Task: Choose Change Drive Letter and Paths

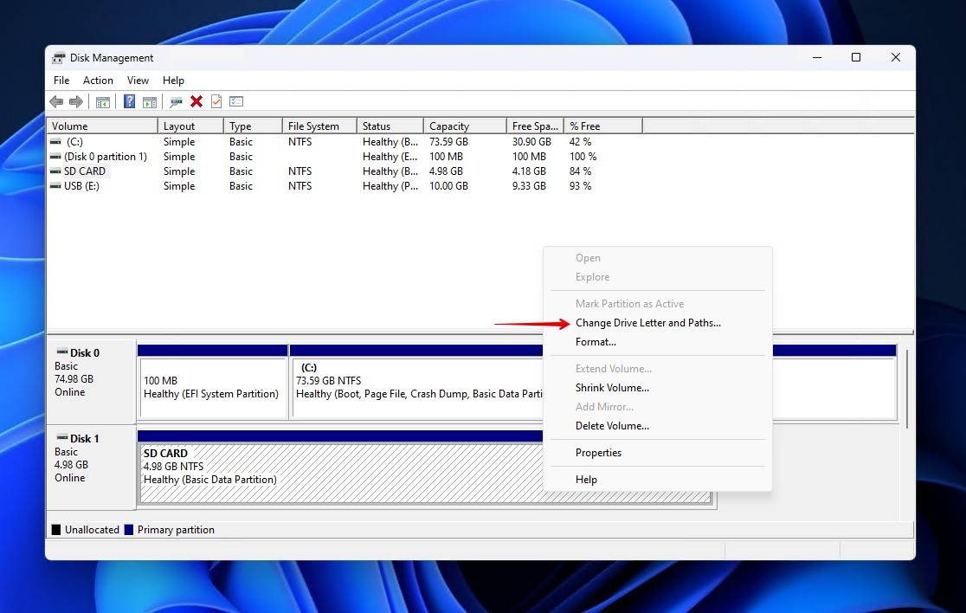Action: (647, 323)
